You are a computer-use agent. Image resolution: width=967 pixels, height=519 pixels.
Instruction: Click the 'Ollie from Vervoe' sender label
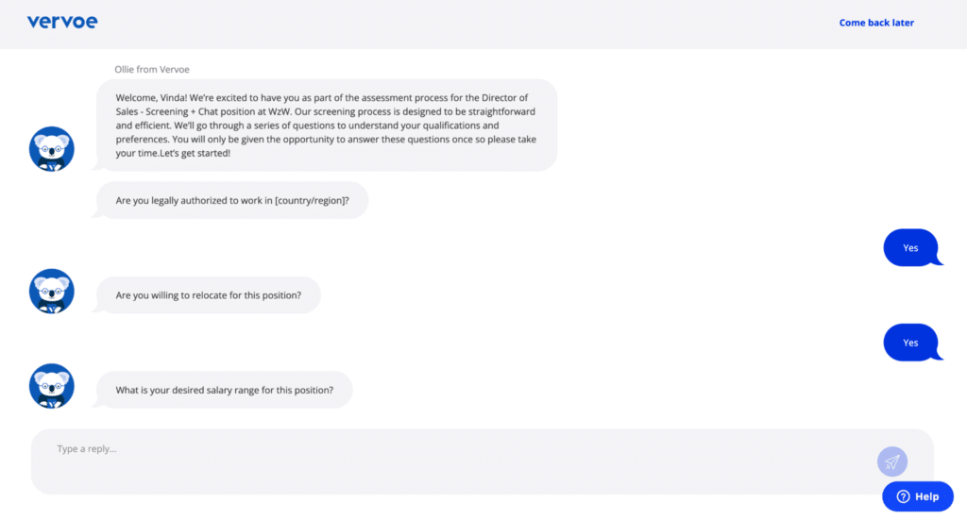tap(152, 70)
